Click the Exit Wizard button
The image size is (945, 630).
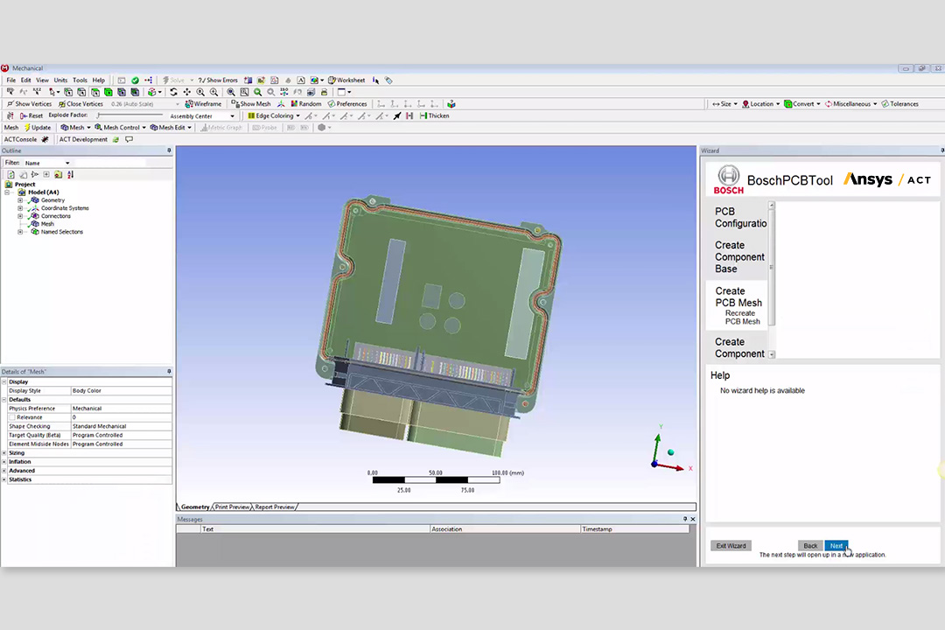coord(731,546)
